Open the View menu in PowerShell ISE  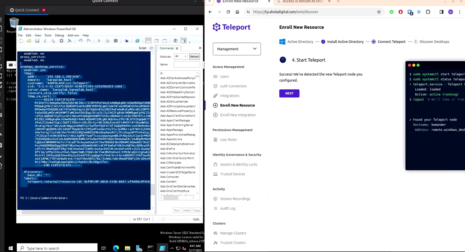pyautogui.click(x=38, y=35)
